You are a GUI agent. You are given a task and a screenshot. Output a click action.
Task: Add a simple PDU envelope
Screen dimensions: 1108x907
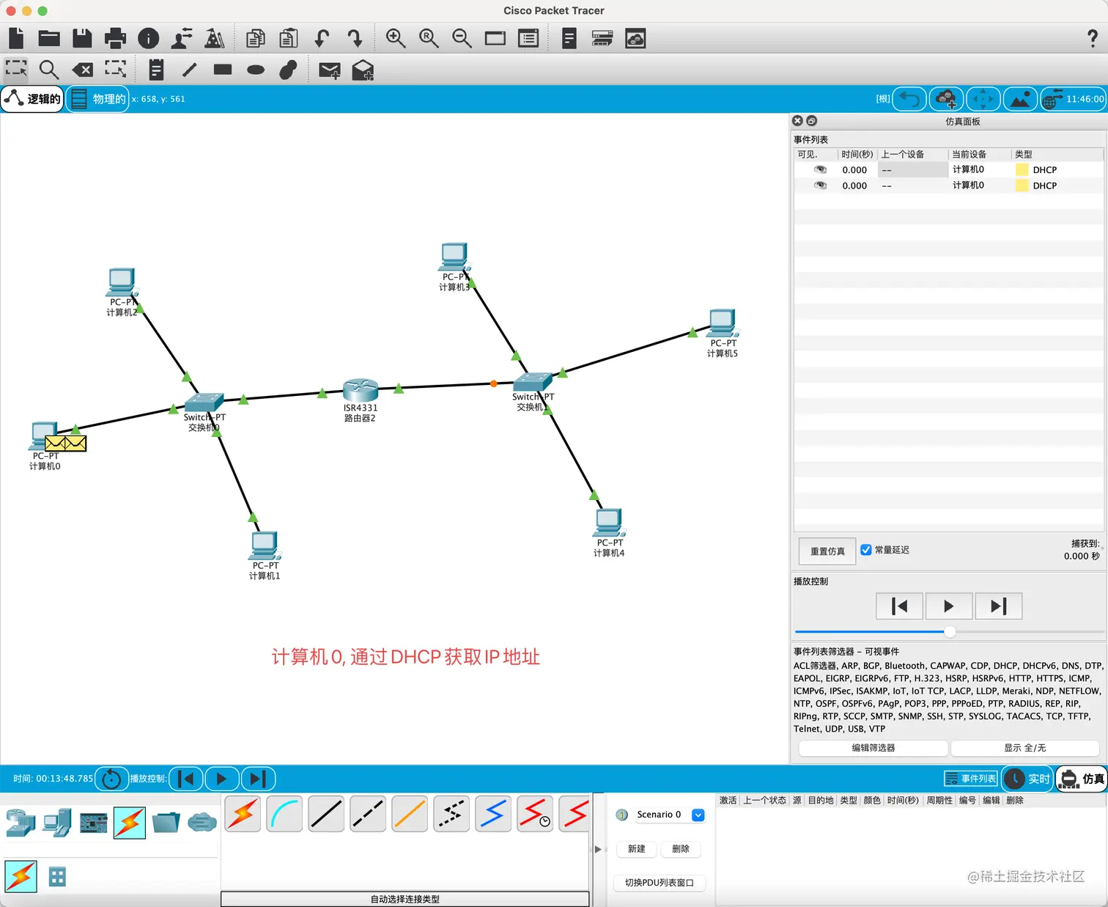330,70
